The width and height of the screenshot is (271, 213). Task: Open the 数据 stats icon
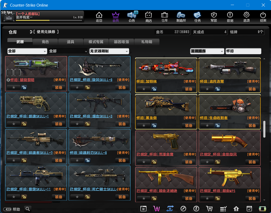click(x=230, y=17)
